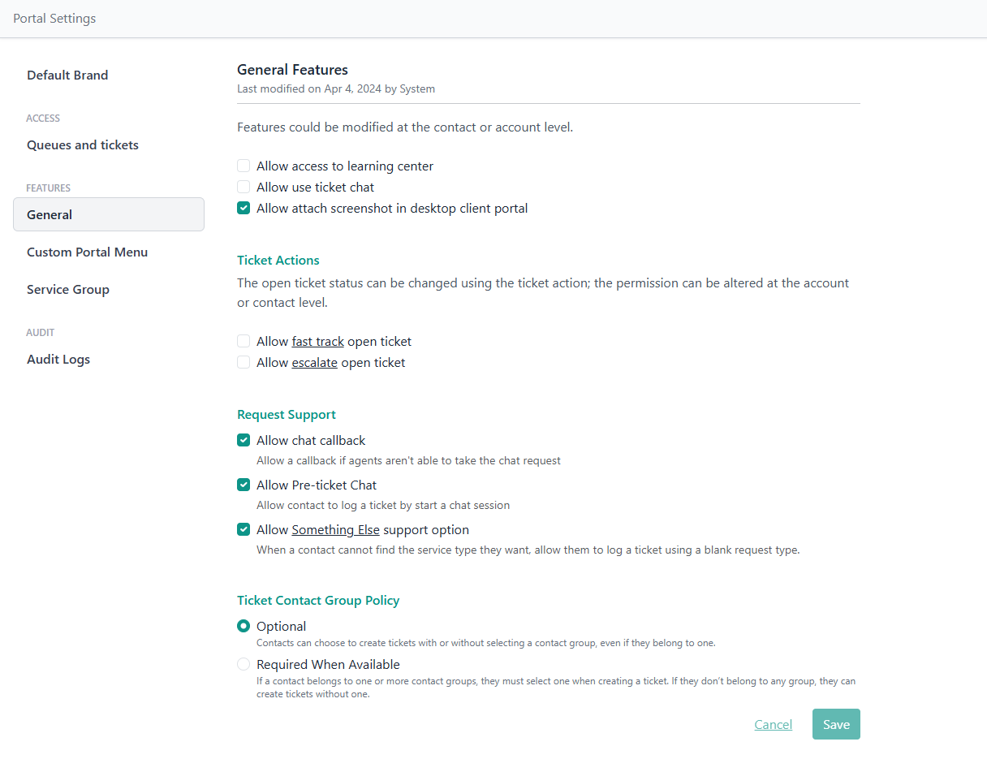Select the Optional contact group policy
Viewport: 987px width, 759px height.
pos(244,626)
